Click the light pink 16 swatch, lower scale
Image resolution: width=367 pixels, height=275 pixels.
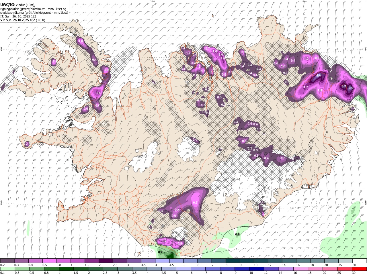pos(301,269)
